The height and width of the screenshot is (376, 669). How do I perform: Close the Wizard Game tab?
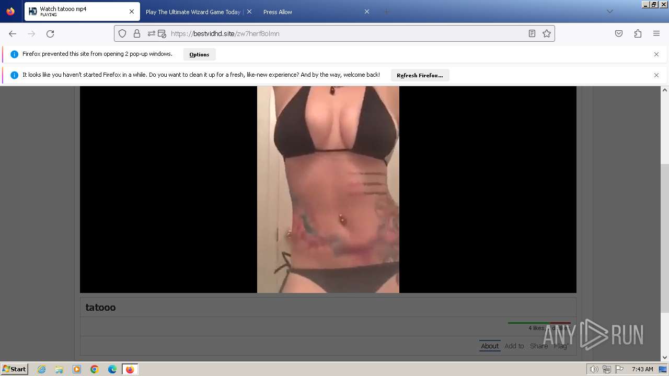click(249, 11)
